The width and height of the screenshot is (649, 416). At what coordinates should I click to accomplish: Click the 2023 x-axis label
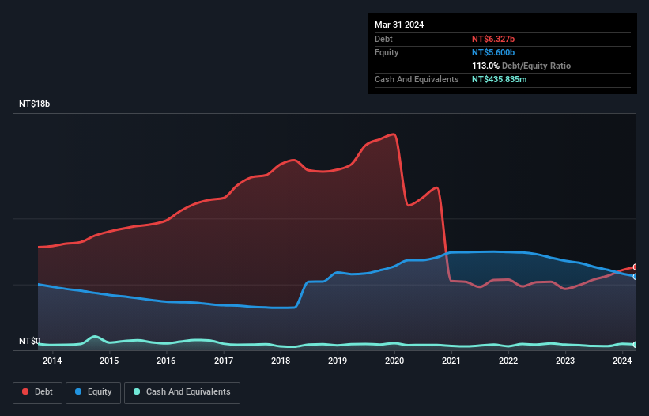pyautogui.click(x=565, y=361)
